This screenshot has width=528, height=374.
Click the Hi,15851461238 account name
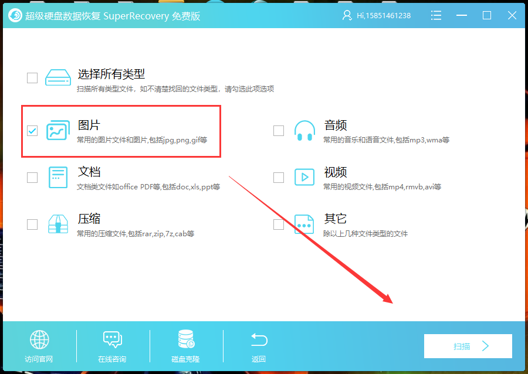click(384, 15)
